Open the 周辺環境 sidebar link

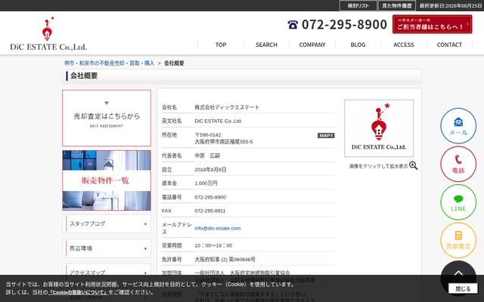tap(107, 248)
